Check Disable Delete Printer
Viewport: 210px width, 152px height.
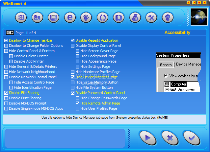pos(11,56)
